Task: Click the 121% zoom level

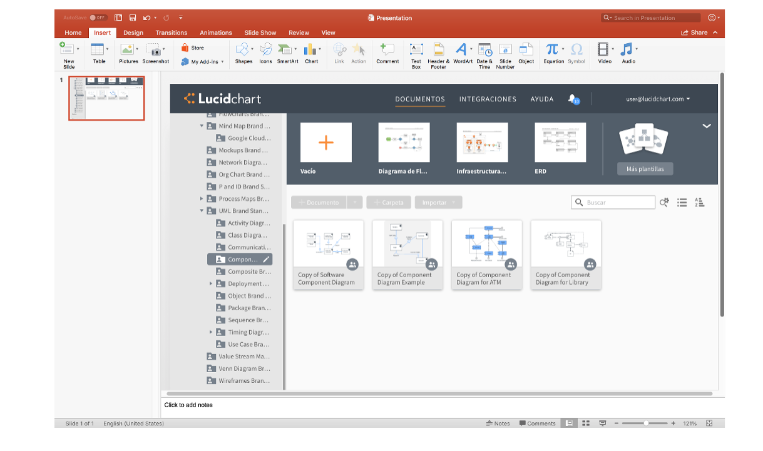Action: [690, 423]
